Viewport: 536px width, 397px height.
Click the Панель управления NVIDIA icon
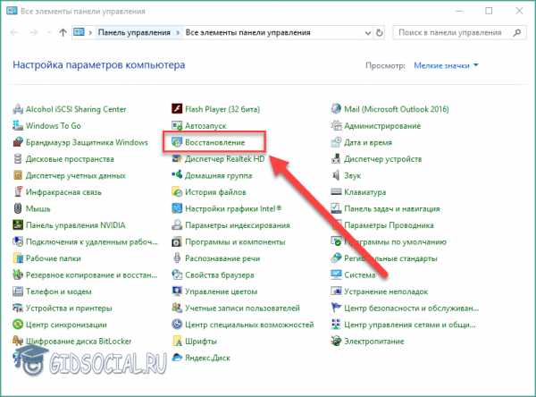[x=18, y=225]
